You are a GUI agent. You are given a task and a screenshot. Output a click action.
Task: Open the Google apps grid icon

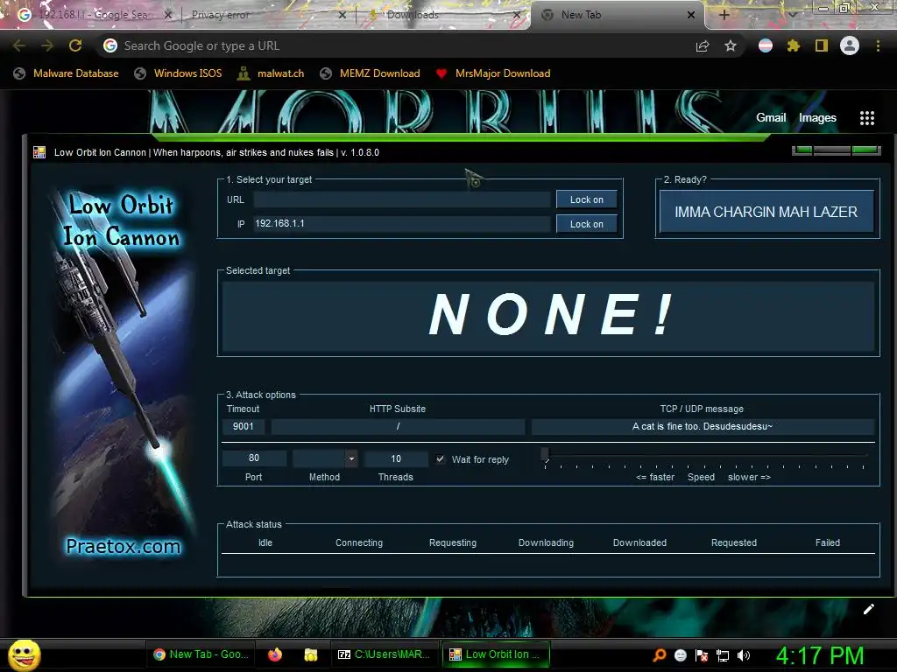coord(867,118)
